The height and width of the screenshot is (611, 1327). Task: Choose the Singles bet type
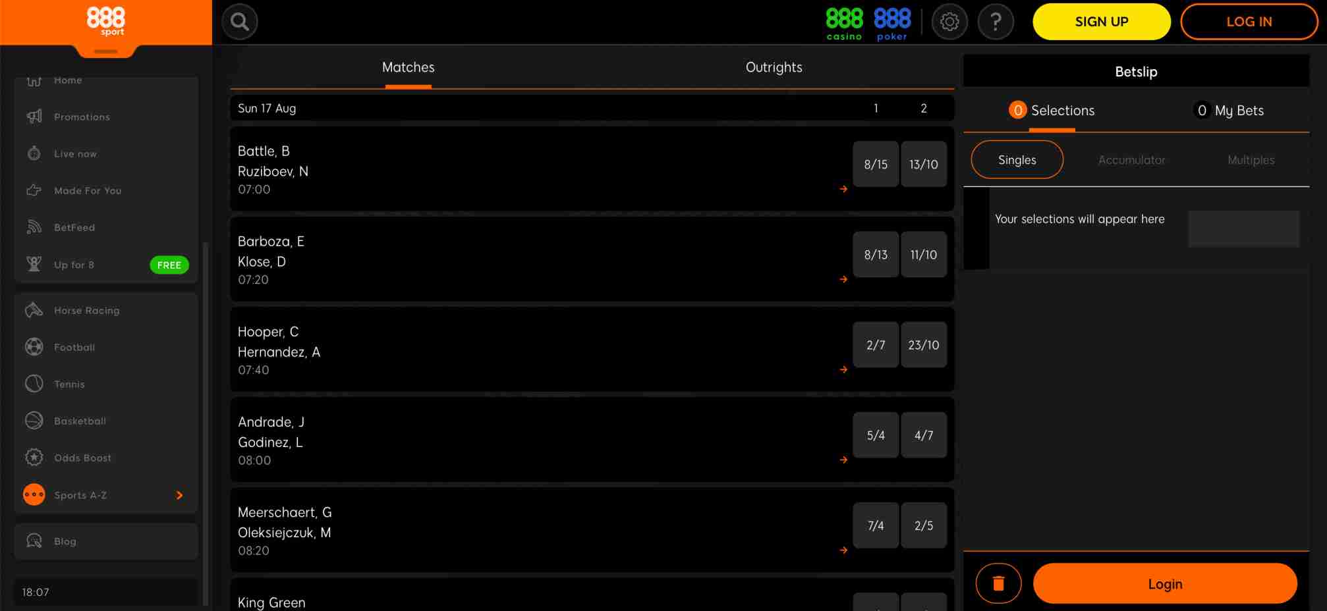(1017, 159)
